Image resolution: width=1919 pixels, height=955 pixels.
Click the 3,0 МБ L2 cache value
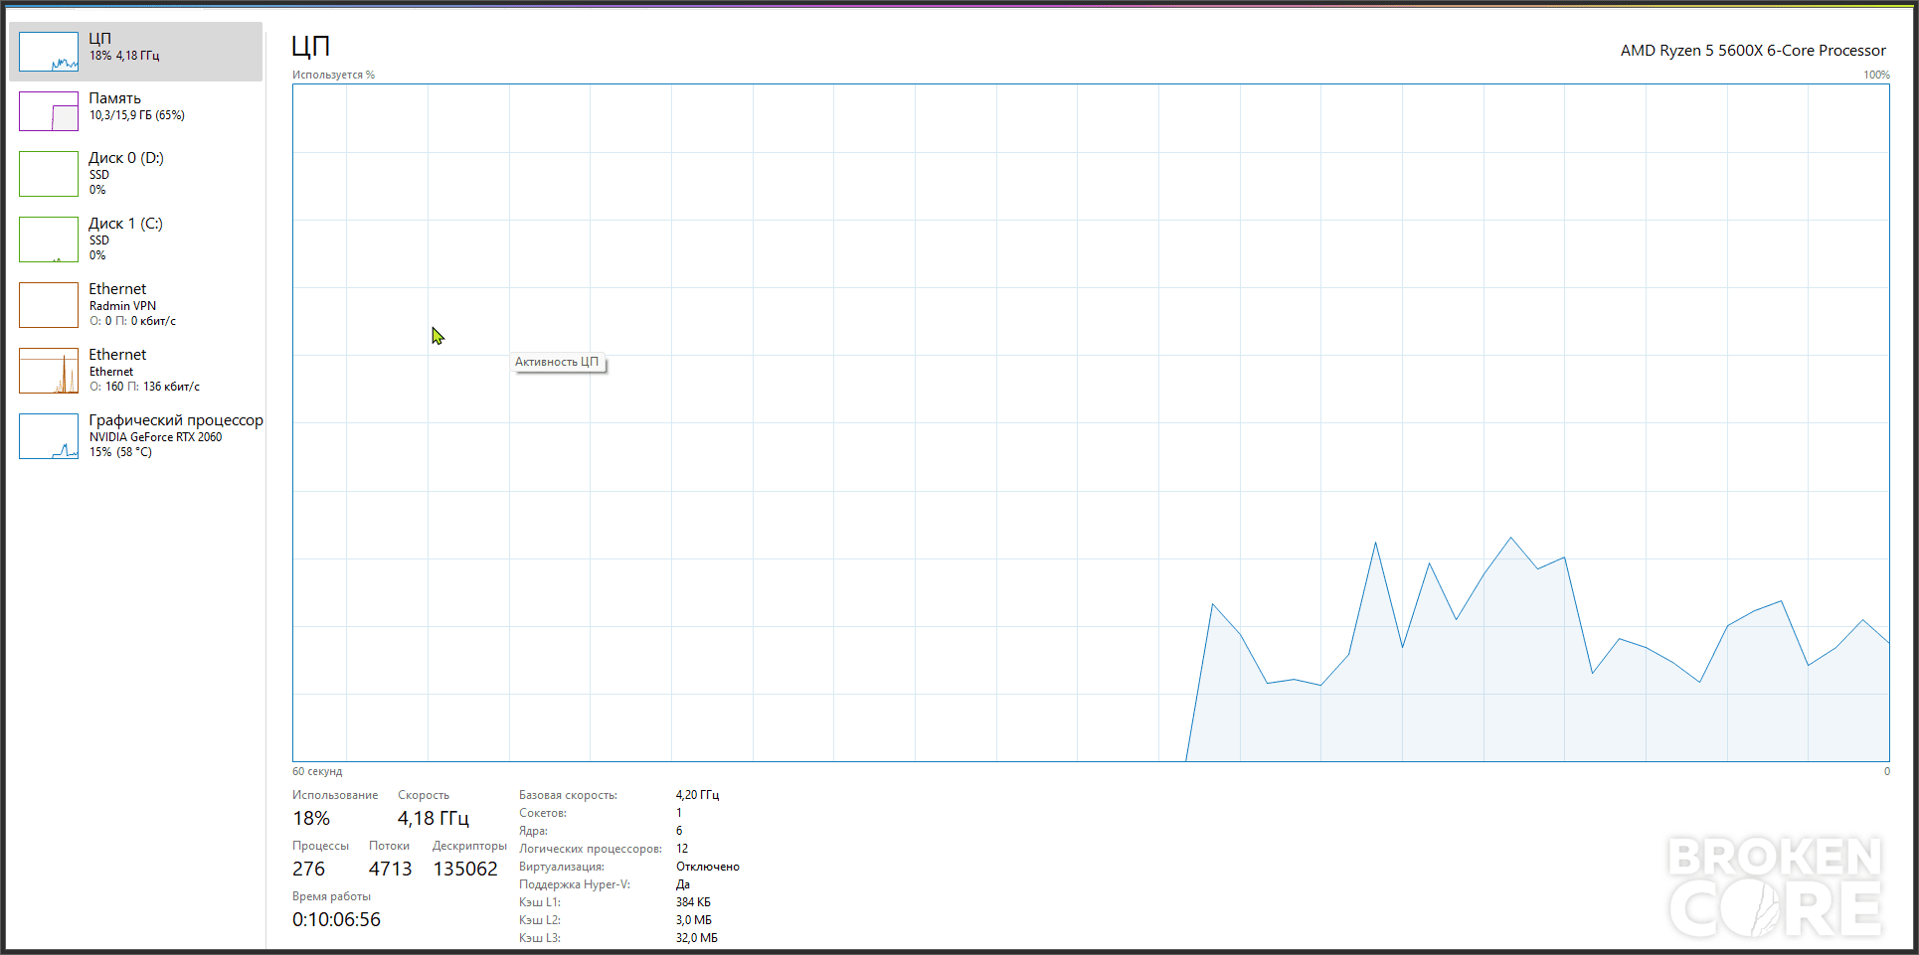(x=694, y=920)
